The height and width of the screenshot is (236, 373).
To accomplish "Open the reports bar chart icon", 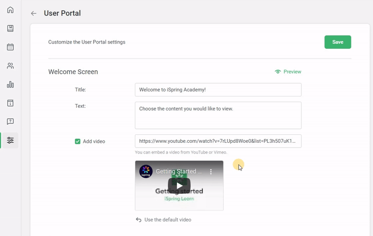I will (10, 84).
